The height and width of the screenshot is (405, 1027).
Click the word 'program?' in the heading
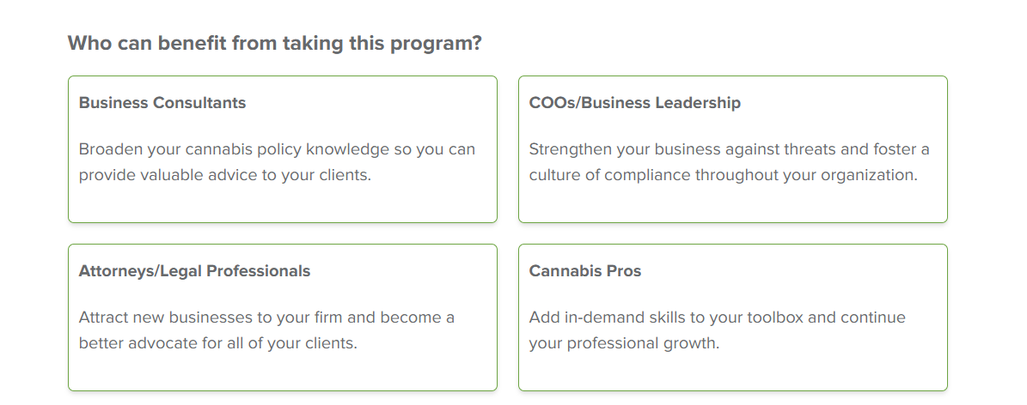[x=436, y=44]
